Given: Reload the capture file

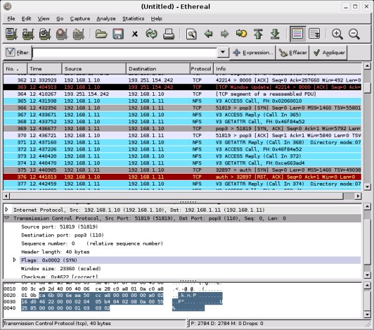Looking at the screenshot, I should [151, 34].
